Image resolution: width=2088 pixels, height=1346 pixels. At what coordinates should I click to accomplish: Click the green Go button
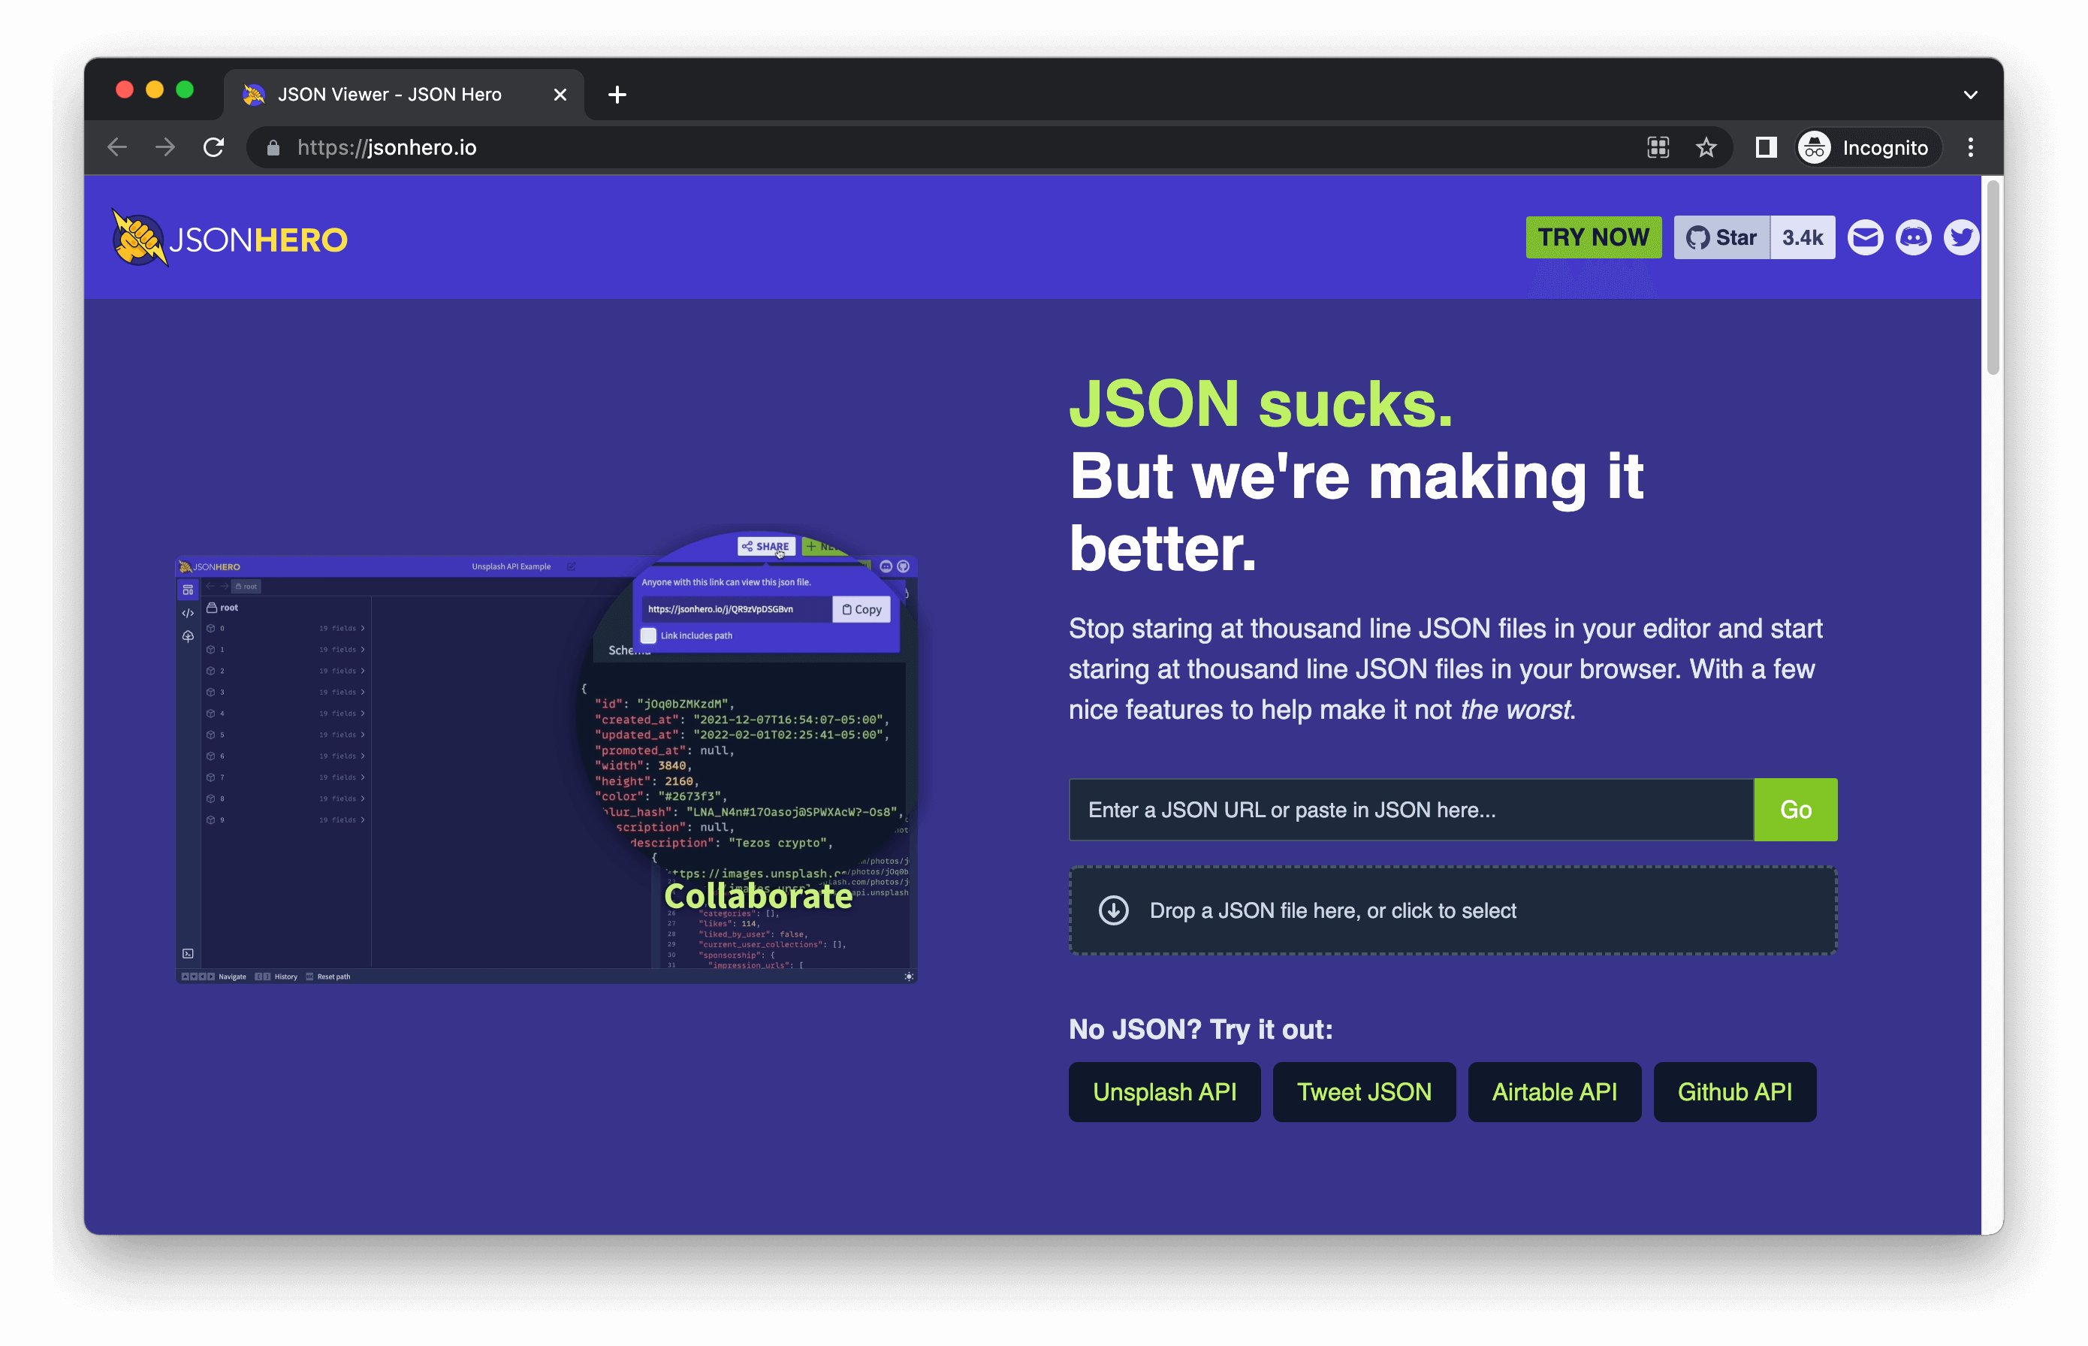click(x=1795, y=810)
